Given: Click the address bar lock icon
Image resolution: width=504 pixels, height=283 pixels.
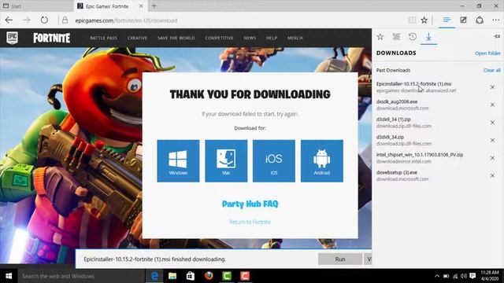Looking at the screenshot, I should 65,20.
